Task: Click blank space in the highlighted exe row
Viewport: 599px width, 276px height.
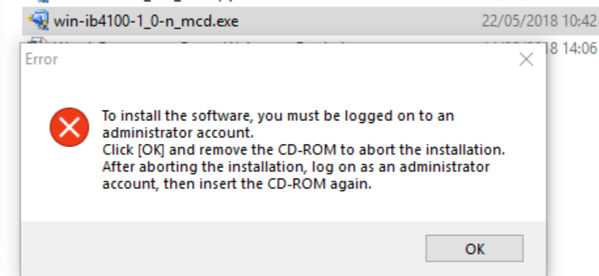Action: pos(360,22)
